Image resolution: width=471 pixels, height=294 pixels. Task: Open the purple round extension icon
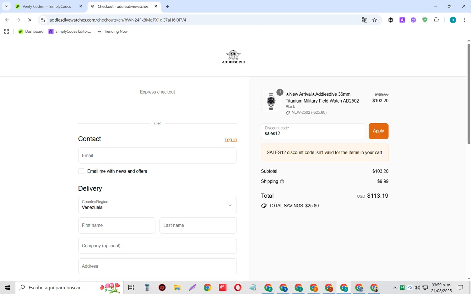(x=413, y=20)
